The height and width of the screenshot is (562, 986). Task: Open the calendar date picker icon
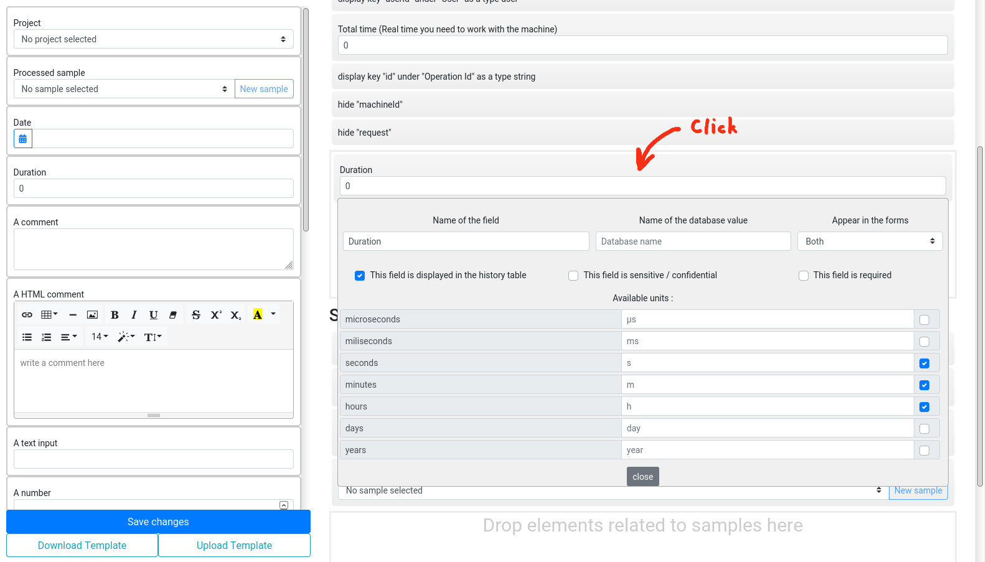[23, 139]
